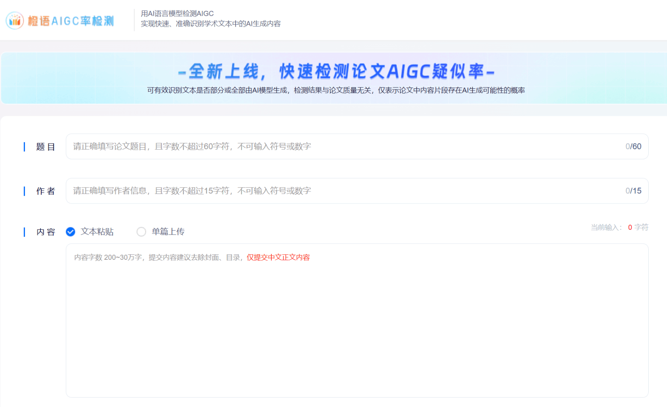Click the 当前输入 0 字符 count

[619, 227]
